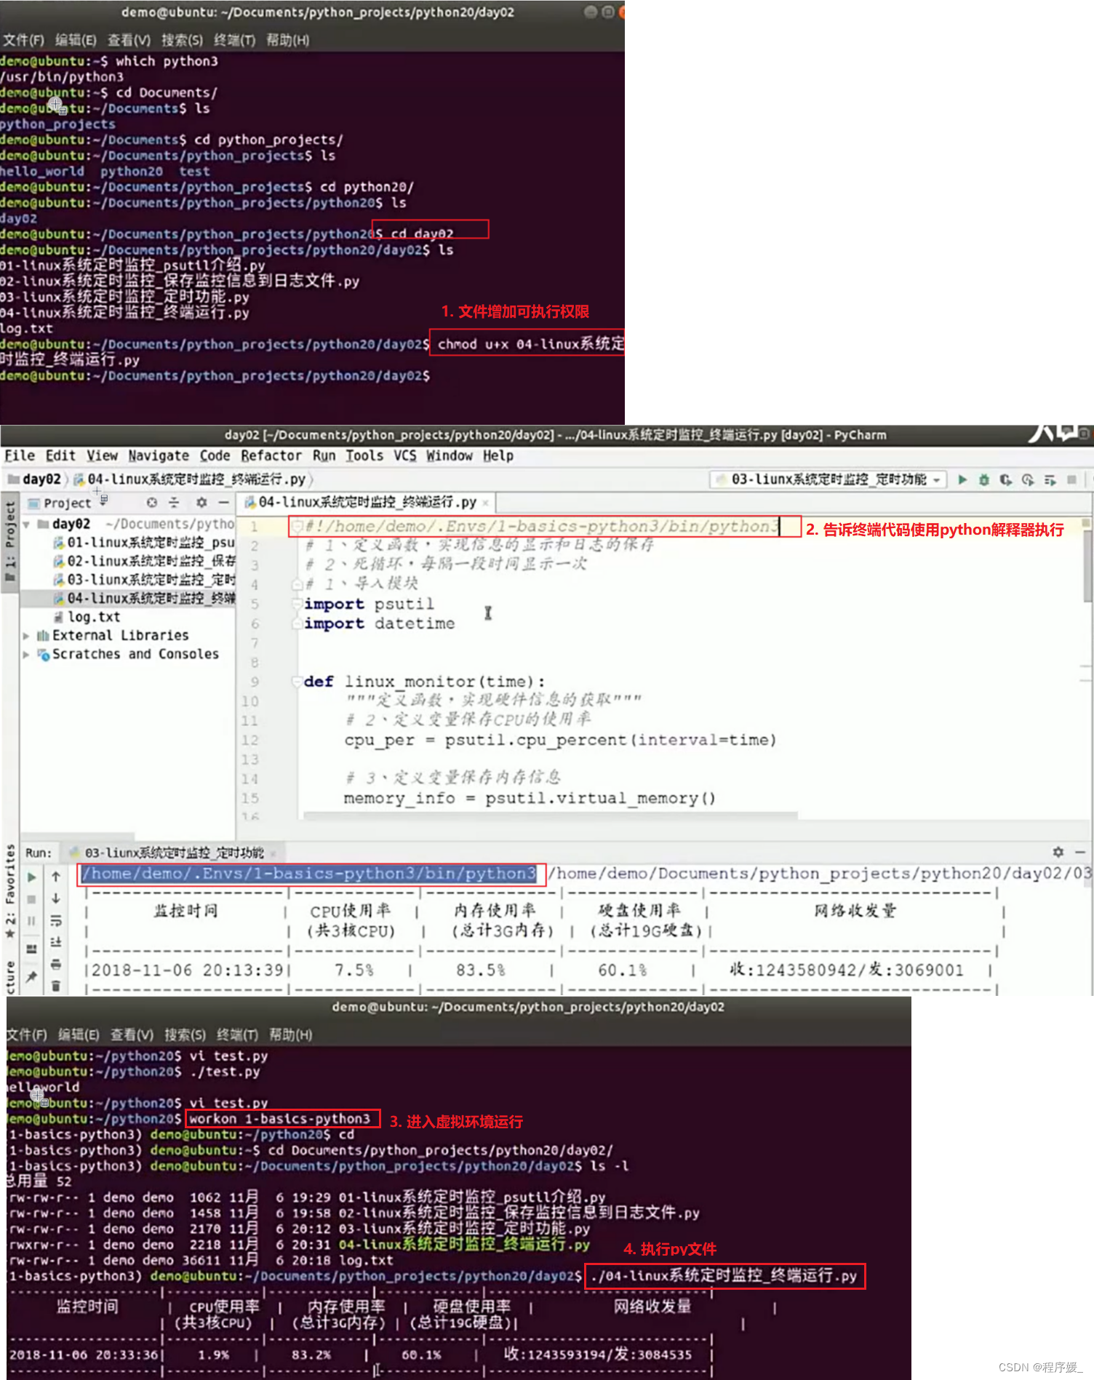Image resolution: width=1094 pixels, height=1380 pixels.
Task: Click the locate/scroll-from-source icon in Project panel
Action: pos(151,503)
